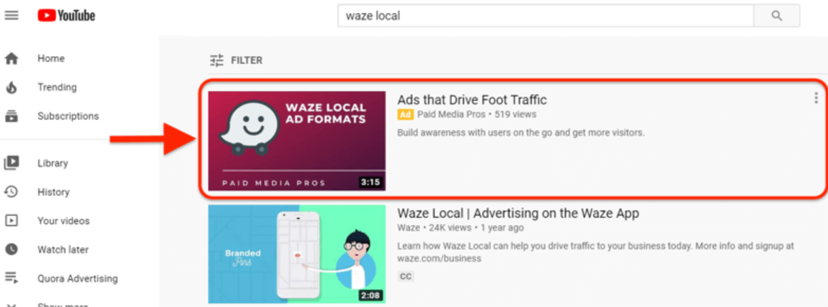Open 'Ads that Drive Foot Traffic' title
828x307 pixels.
click(472, 100)
